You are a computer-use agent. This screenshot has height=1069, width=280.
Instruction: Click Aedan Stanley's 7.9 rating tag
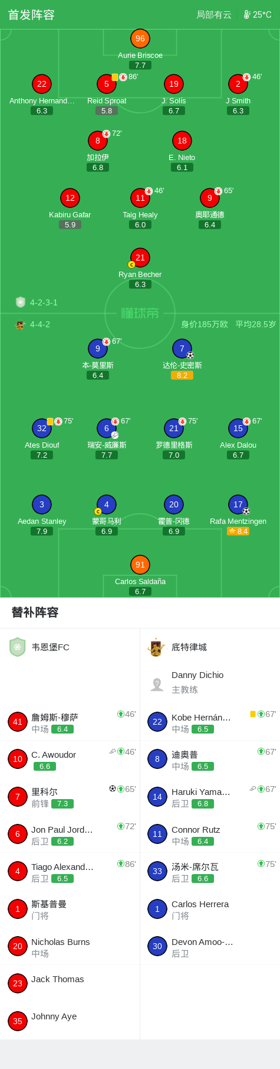click(42, 531)
